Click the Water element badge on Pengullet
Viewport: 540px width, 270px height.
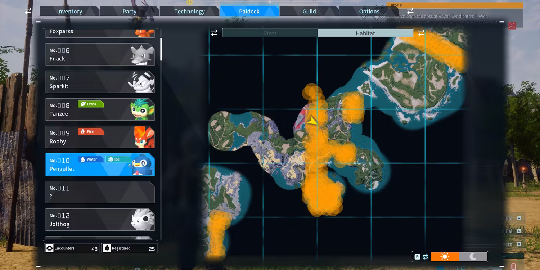coord(91,159)
